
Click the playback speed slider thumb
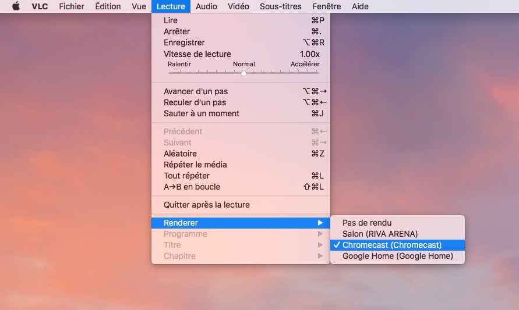[243, 73]
